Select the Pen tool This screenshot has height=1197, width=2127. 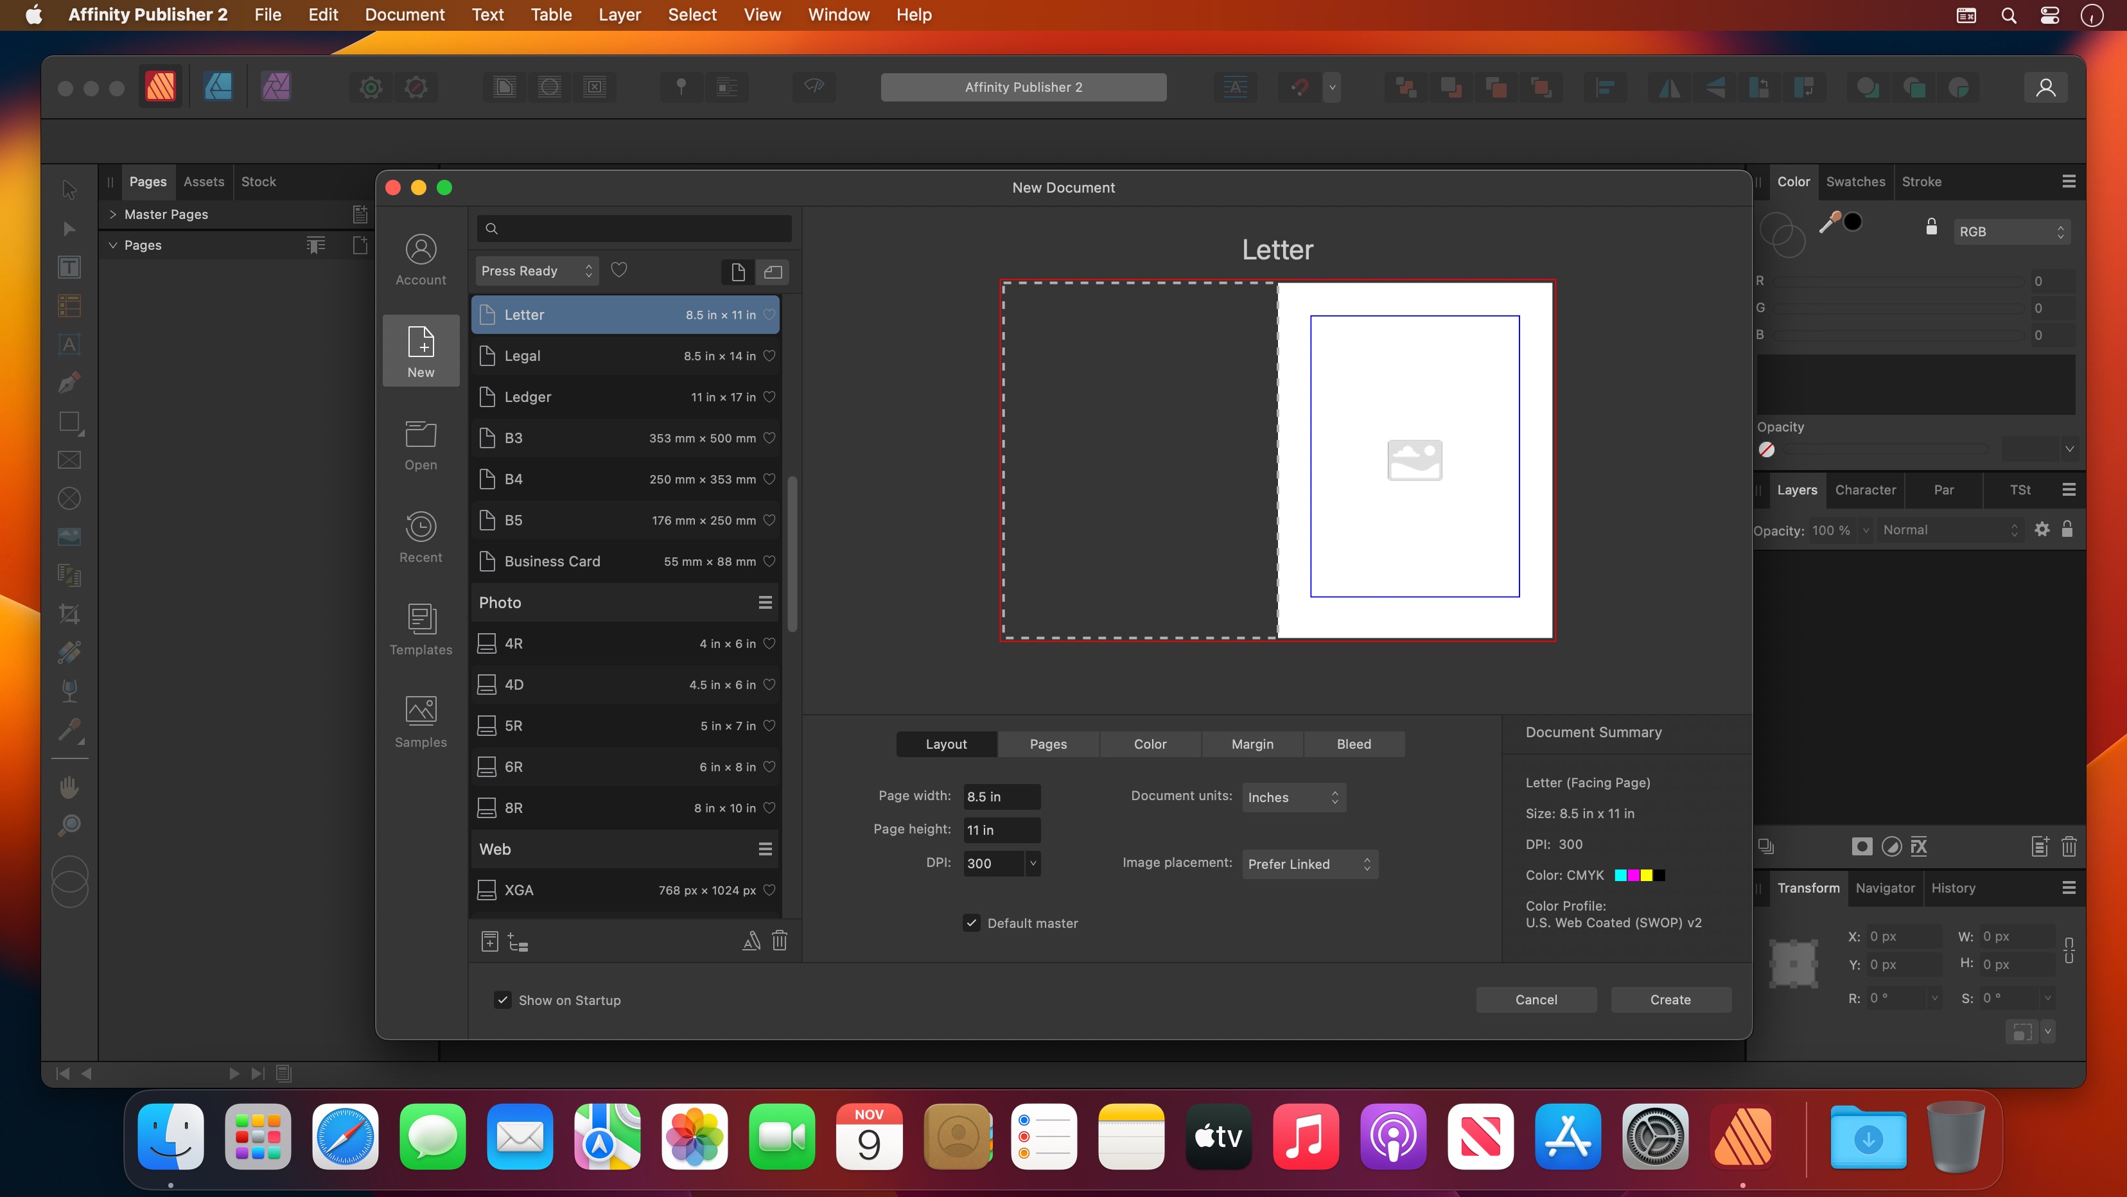(x=69, y=383)
